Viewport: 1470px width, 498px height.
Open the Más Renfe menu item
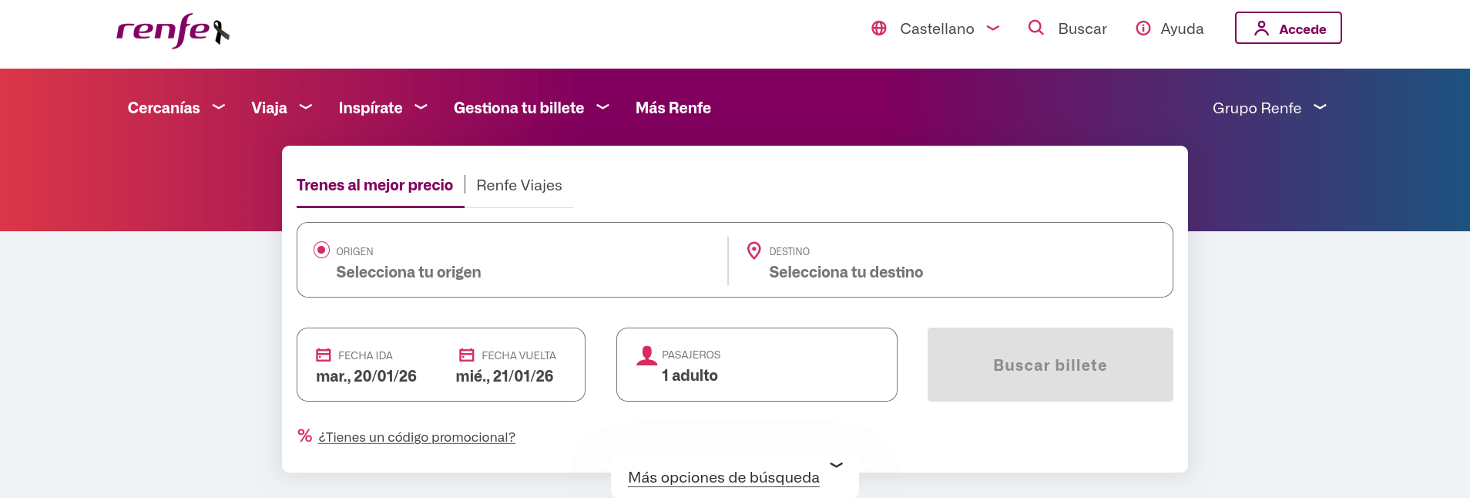pos(673,108)
